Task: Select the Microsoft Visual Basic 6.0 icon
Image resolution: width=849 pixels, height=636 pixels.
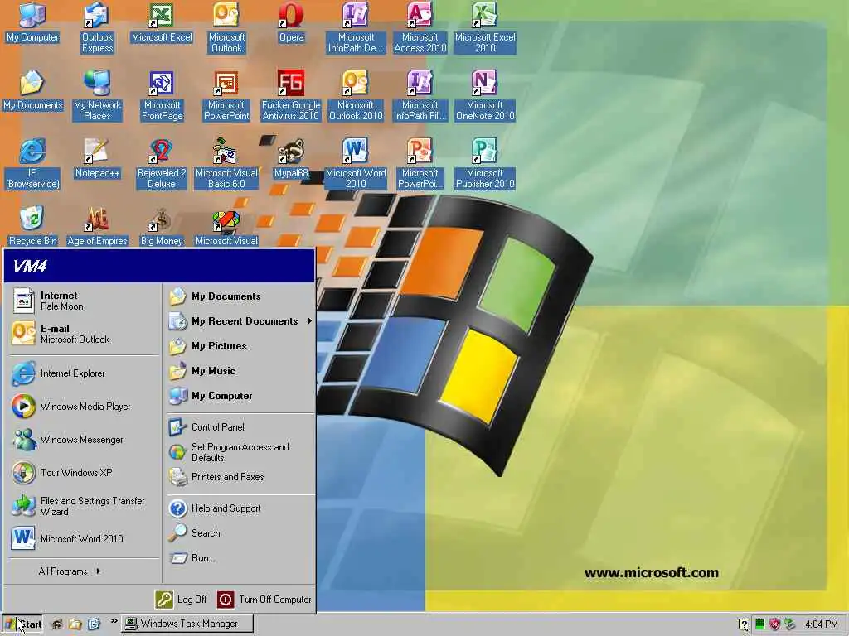Action: coord(226,164)
